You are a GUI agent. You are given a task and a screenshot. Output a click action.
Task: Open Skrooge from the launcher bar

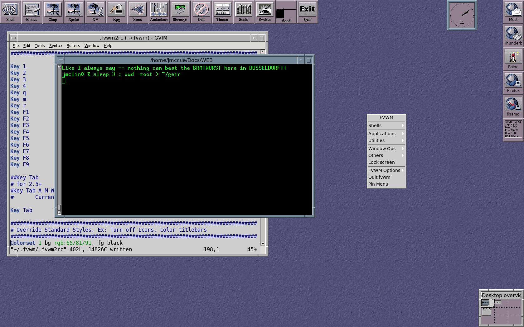180,12
